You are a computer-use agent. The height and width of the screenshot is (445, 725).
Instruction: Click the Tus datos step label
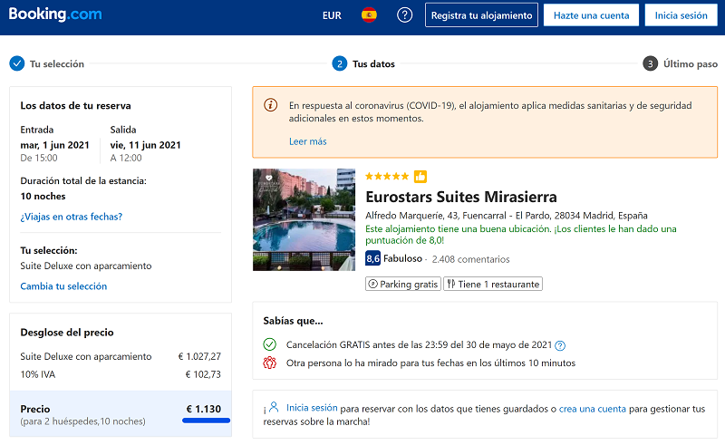point(373,63)
